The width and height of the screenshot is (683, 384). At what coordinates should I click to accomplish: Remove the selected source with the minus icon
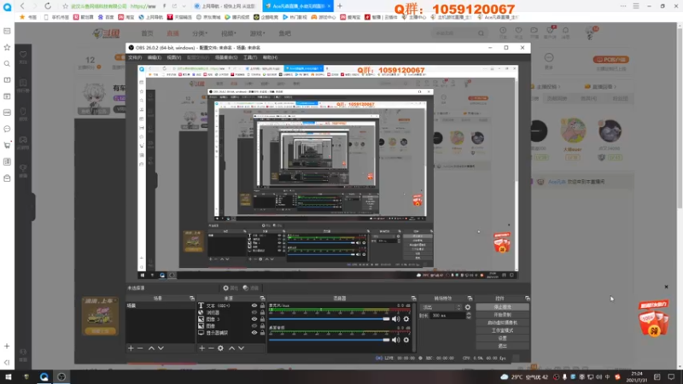click(211, 348)
